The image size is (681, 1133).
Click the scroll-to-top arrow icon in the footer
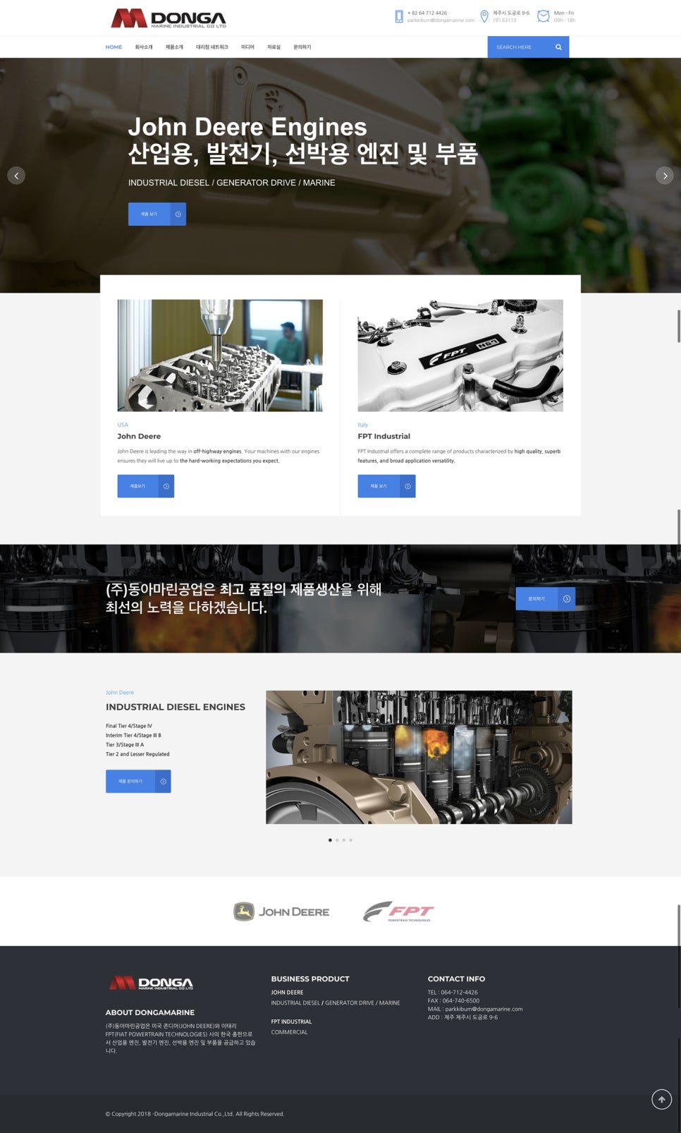[x=661, y=1099]
